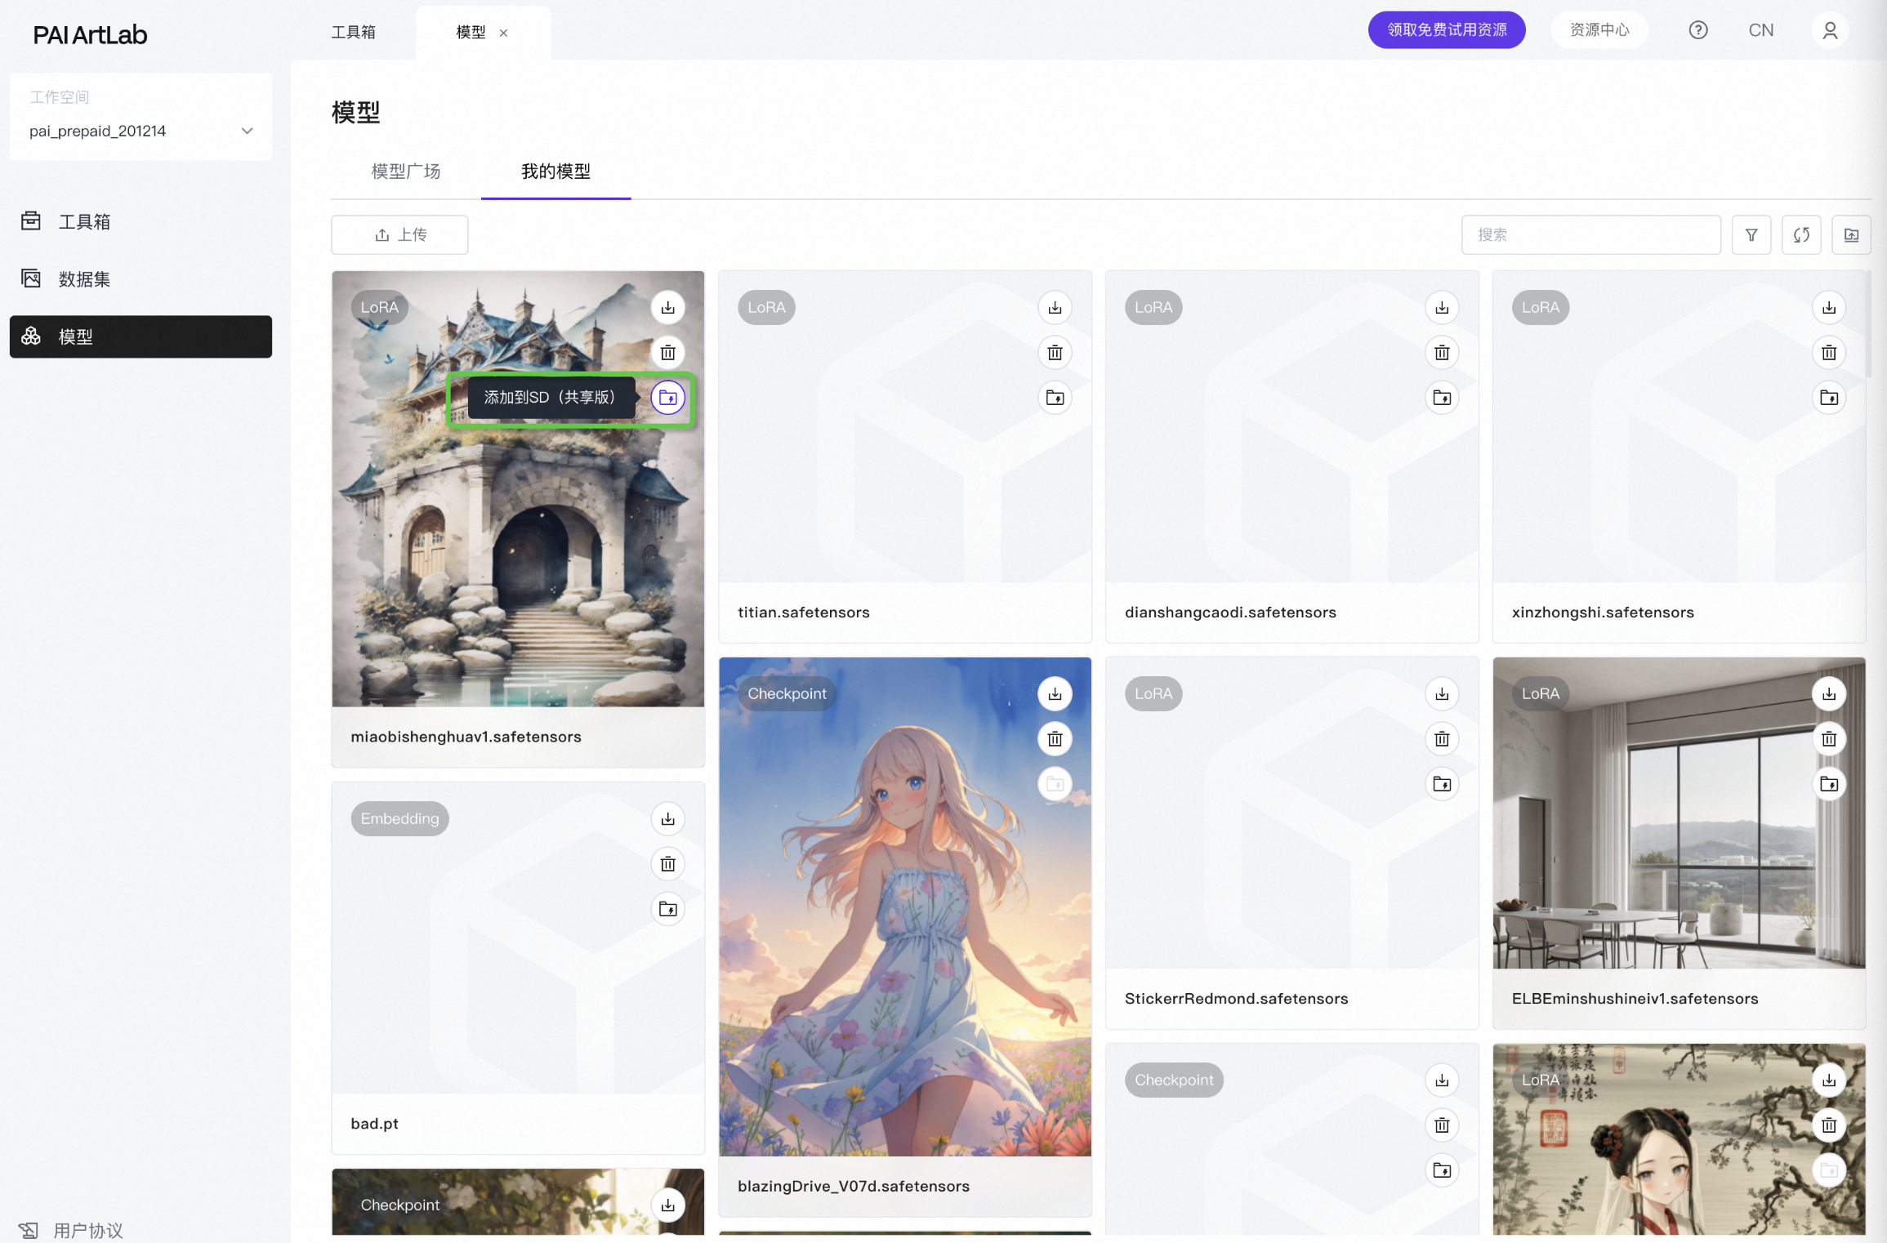1887x1243 pixels.
Task: Add dianshangcaodi model to SD
Action: pyautogui.click(x=1441, y=398)
